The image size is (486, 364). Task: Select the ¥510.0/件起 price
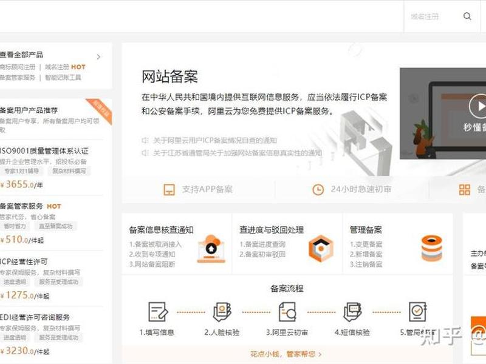(22, 240)
